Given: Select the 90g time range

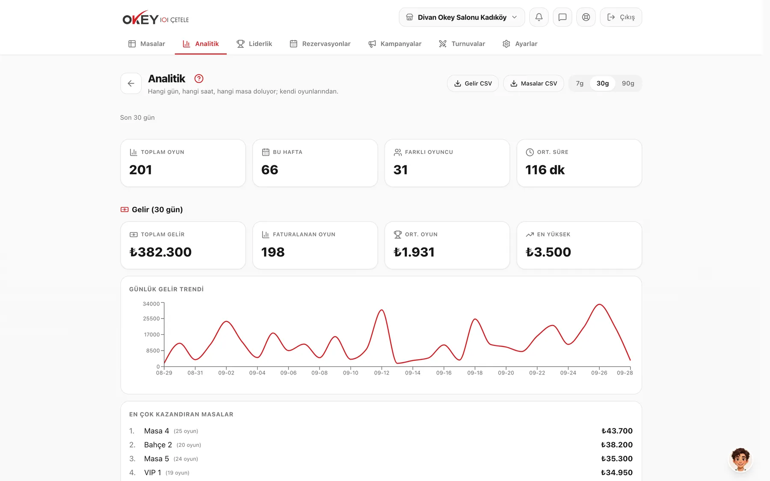Looking at the screenshot, I should pyautogui.click(x=628, y=83).
